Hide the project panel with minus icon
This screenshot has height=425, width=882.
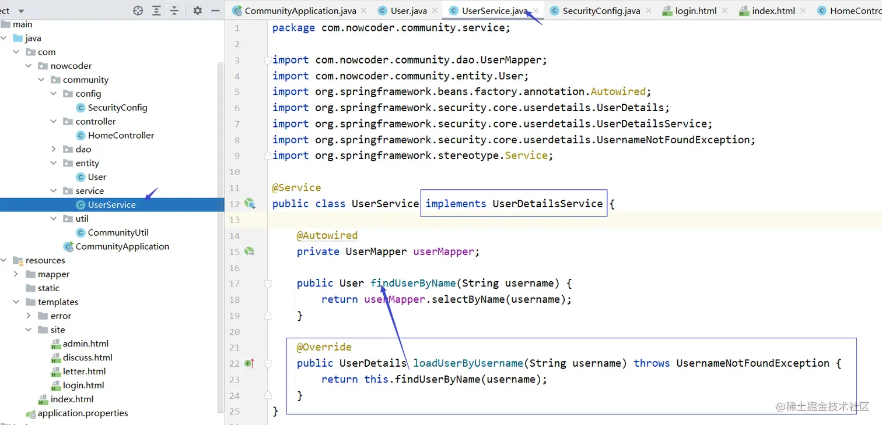click(x=215, y=10)
